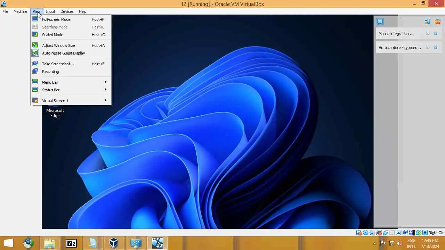Open File Explorer from the taskbar
445x250 pixels.
click(x=50, y=243)
